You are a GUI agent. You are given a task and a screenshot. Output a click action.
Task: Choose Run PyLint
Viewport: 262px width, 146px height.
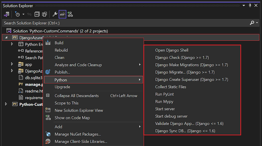[x=164, y=94]
